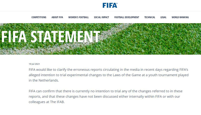
Task: Open the About FIFA menu
Action: [57, 17]
